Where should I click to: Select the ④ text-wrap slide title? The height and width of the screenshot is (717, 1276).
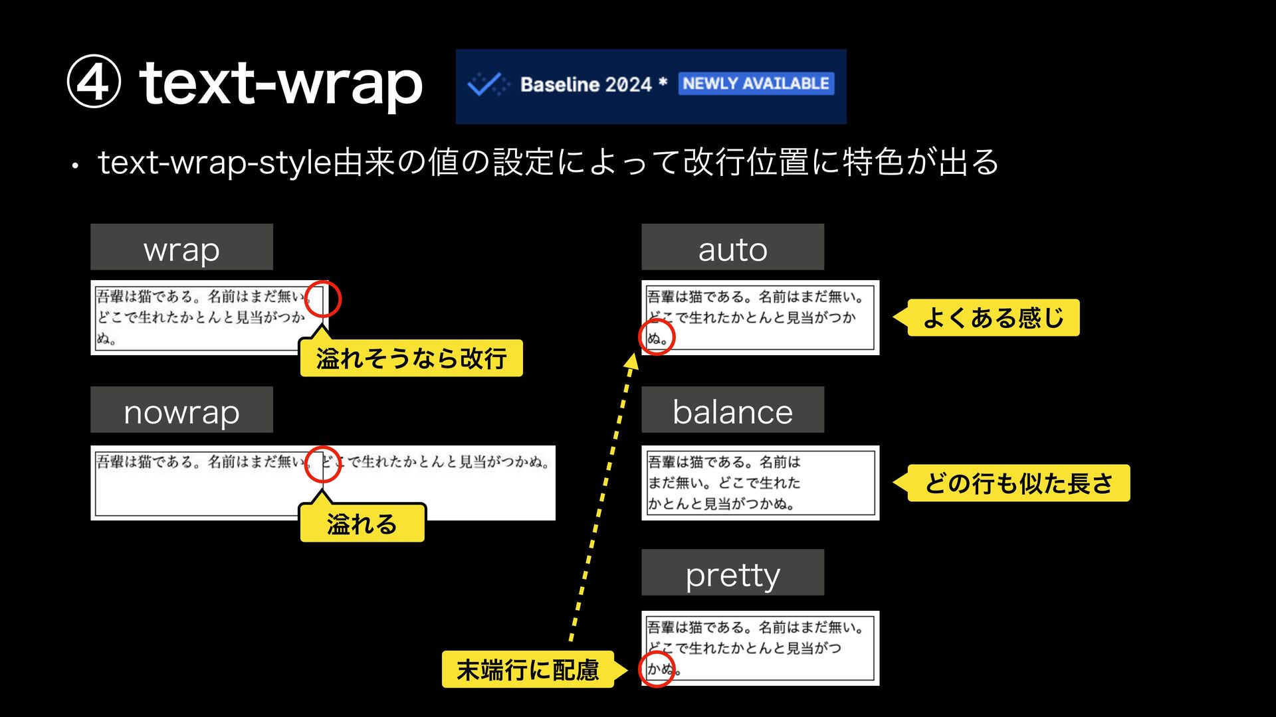coord(245,84)
